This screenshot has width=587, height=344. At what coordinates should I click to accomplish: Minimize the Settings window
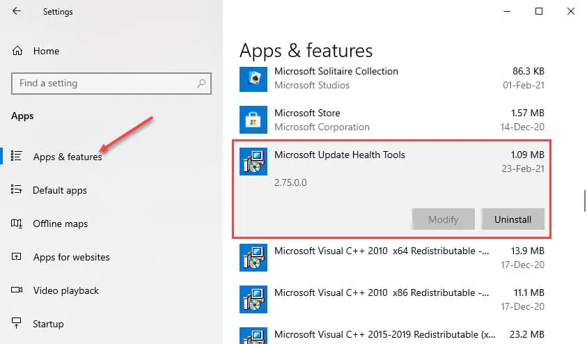pos(507,11)
